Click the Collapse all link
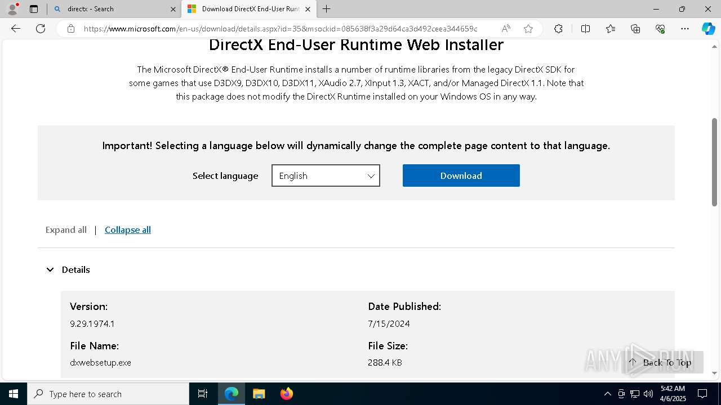 (128, 229)
